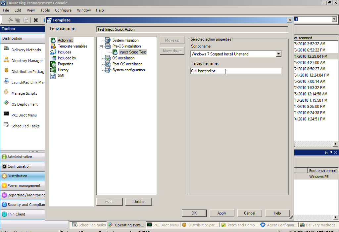The width and height of the screenshot is (339, 232).
Task: Click the Copy toolbar icon
Action: [x=17, y=20]
